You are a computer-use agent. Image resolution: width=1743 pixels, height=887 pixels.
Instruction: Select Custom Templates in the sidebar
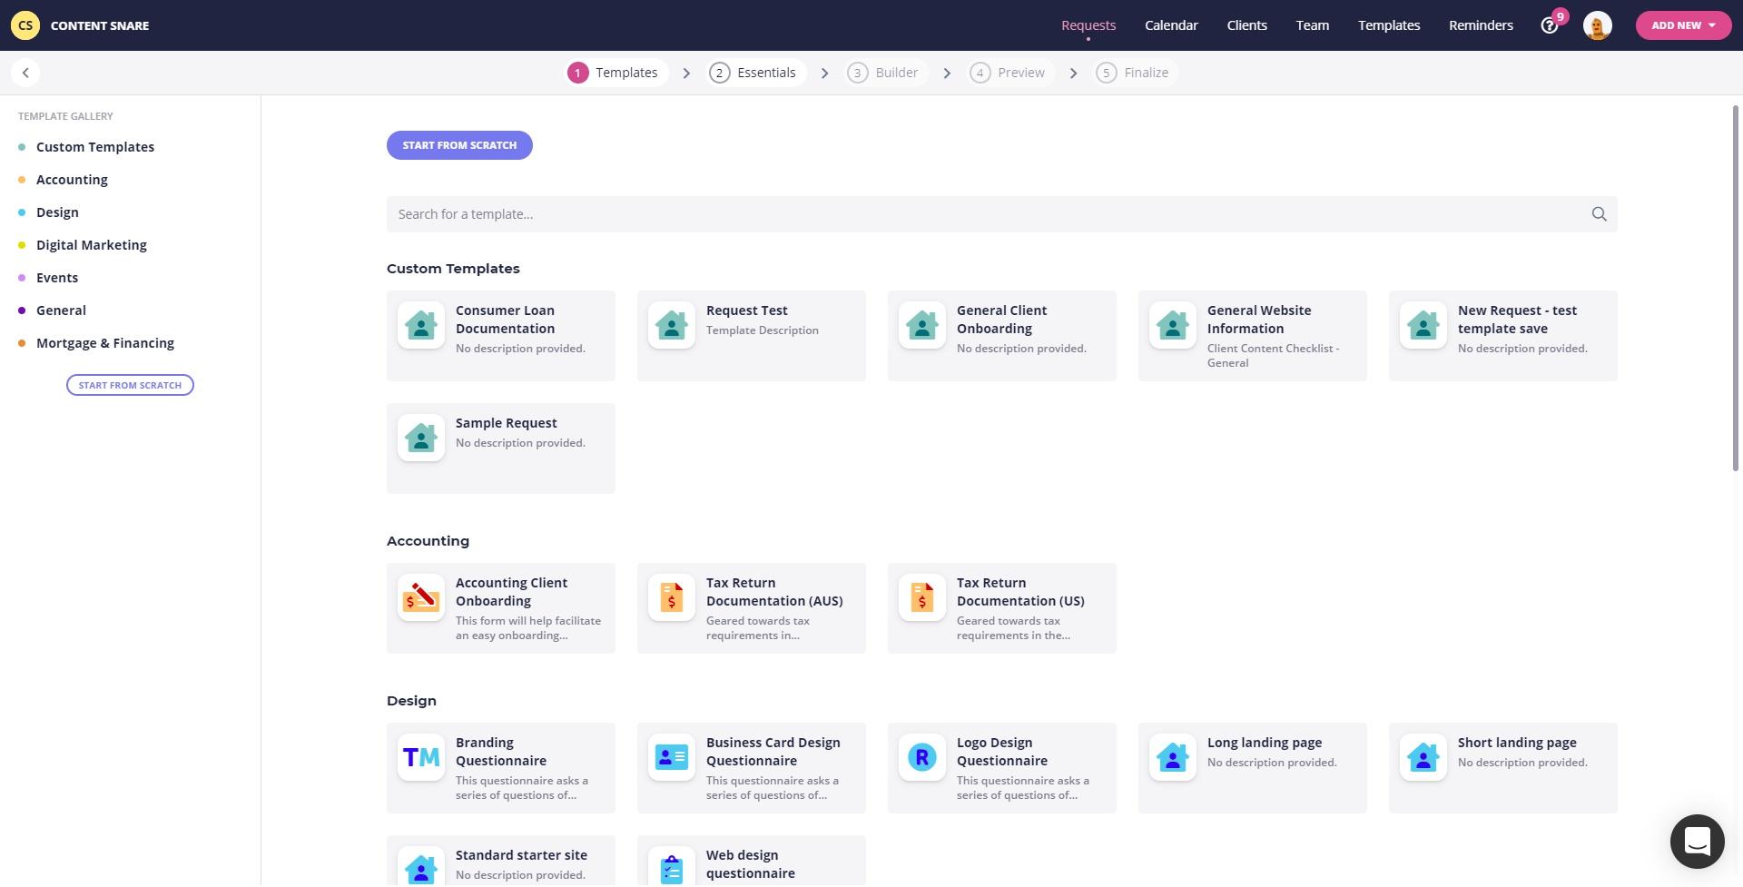pos(95,147)
